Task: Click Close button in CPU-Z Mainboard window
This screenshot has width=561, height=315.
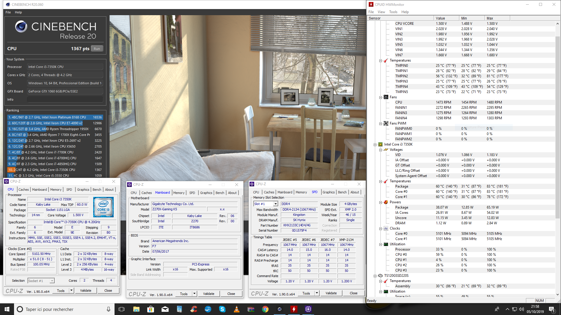Action: pos(231,294)
